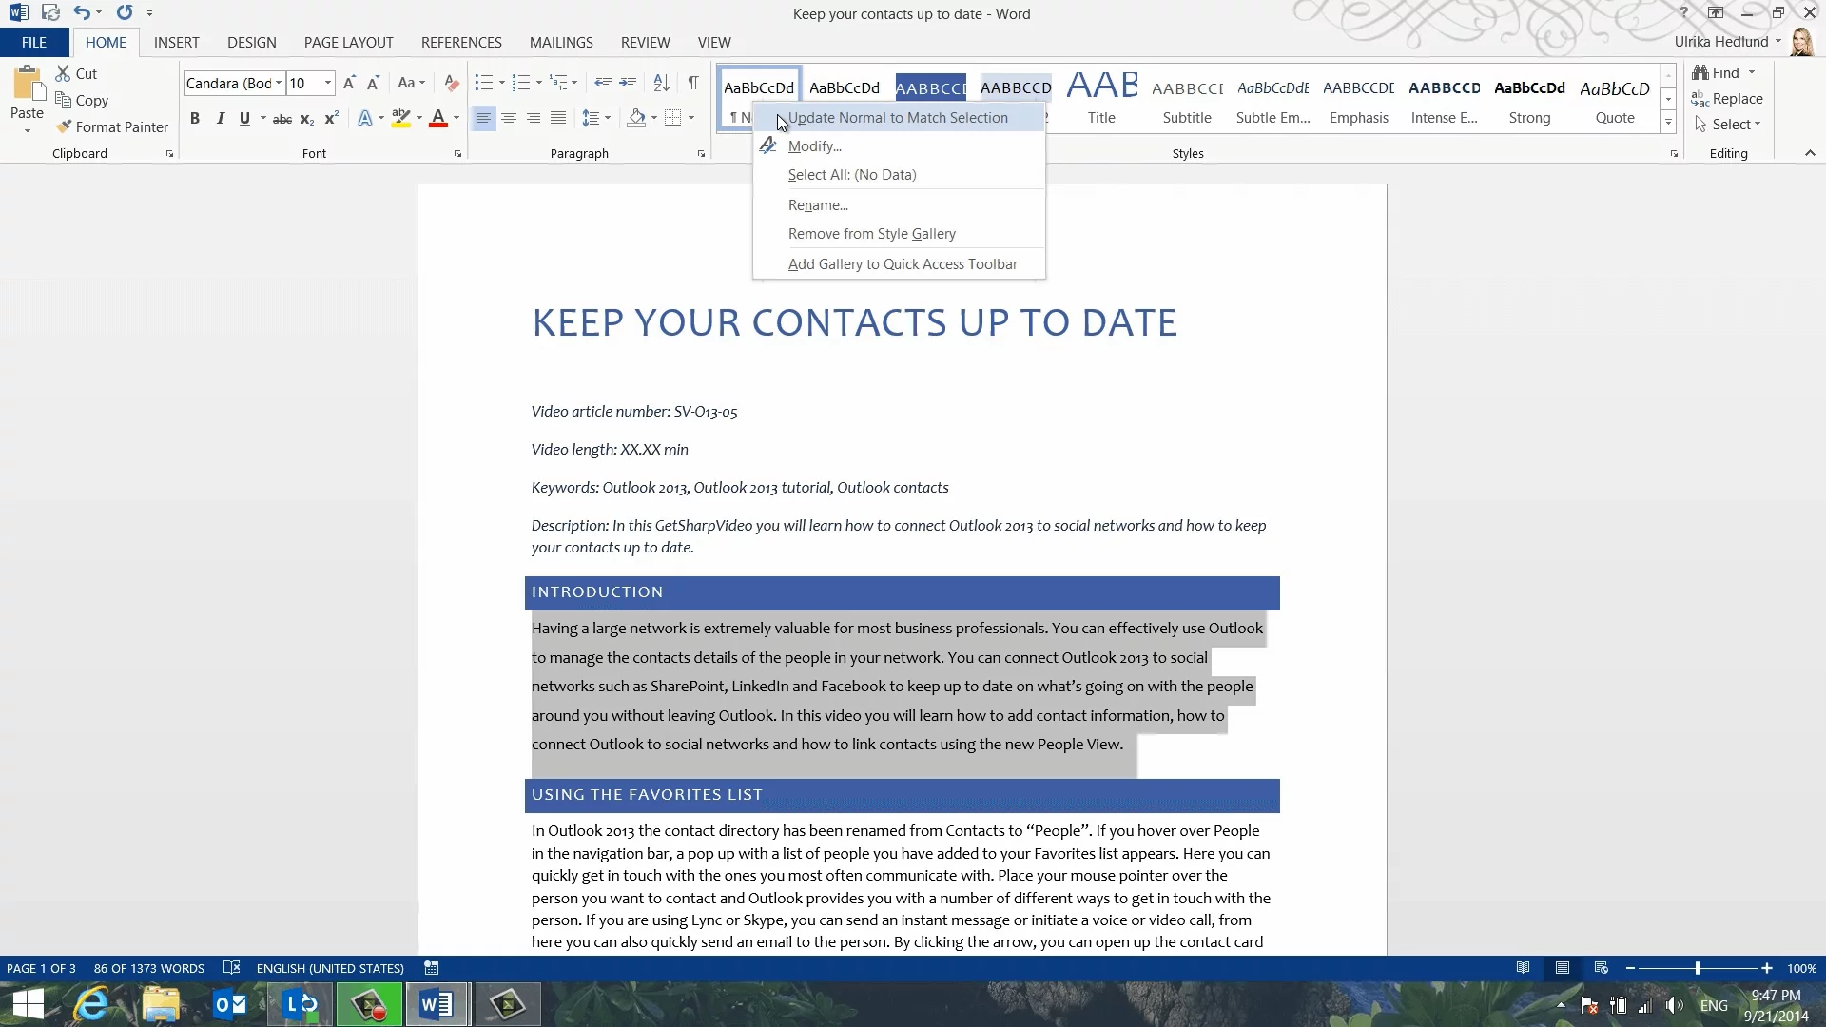Click the Replace button
This screenshot has height=1027, width=1826.
[x=1727, y=99]
